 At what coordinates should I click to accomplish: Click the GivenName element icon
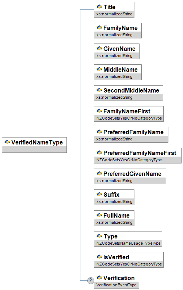99,49
